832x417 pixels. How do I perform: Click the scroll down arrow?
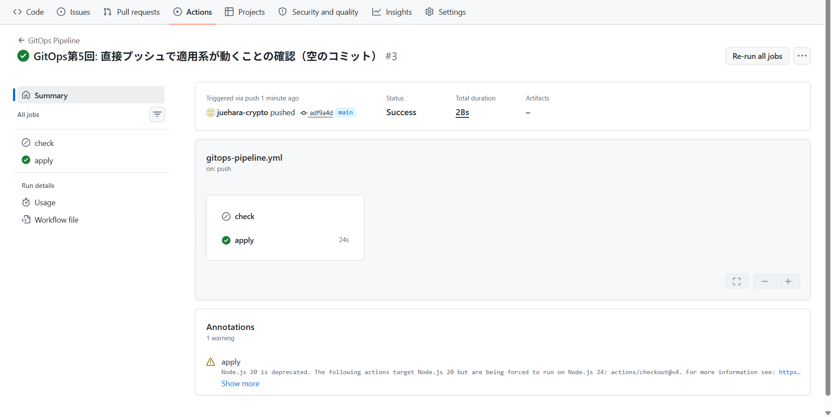coord(828,413)
